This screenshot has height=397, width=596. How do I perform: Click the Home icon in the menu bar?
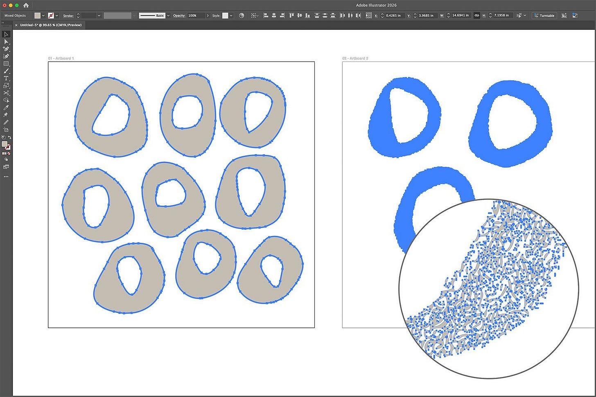click(x=26, y=5)
